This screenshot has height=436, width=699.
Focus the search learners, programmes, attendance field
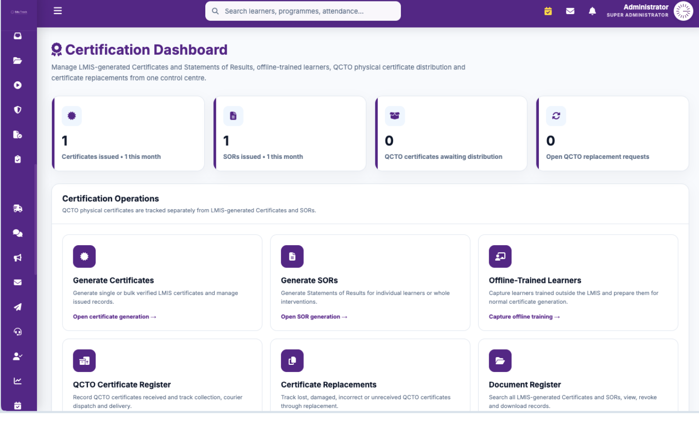(x=303, y=11)
